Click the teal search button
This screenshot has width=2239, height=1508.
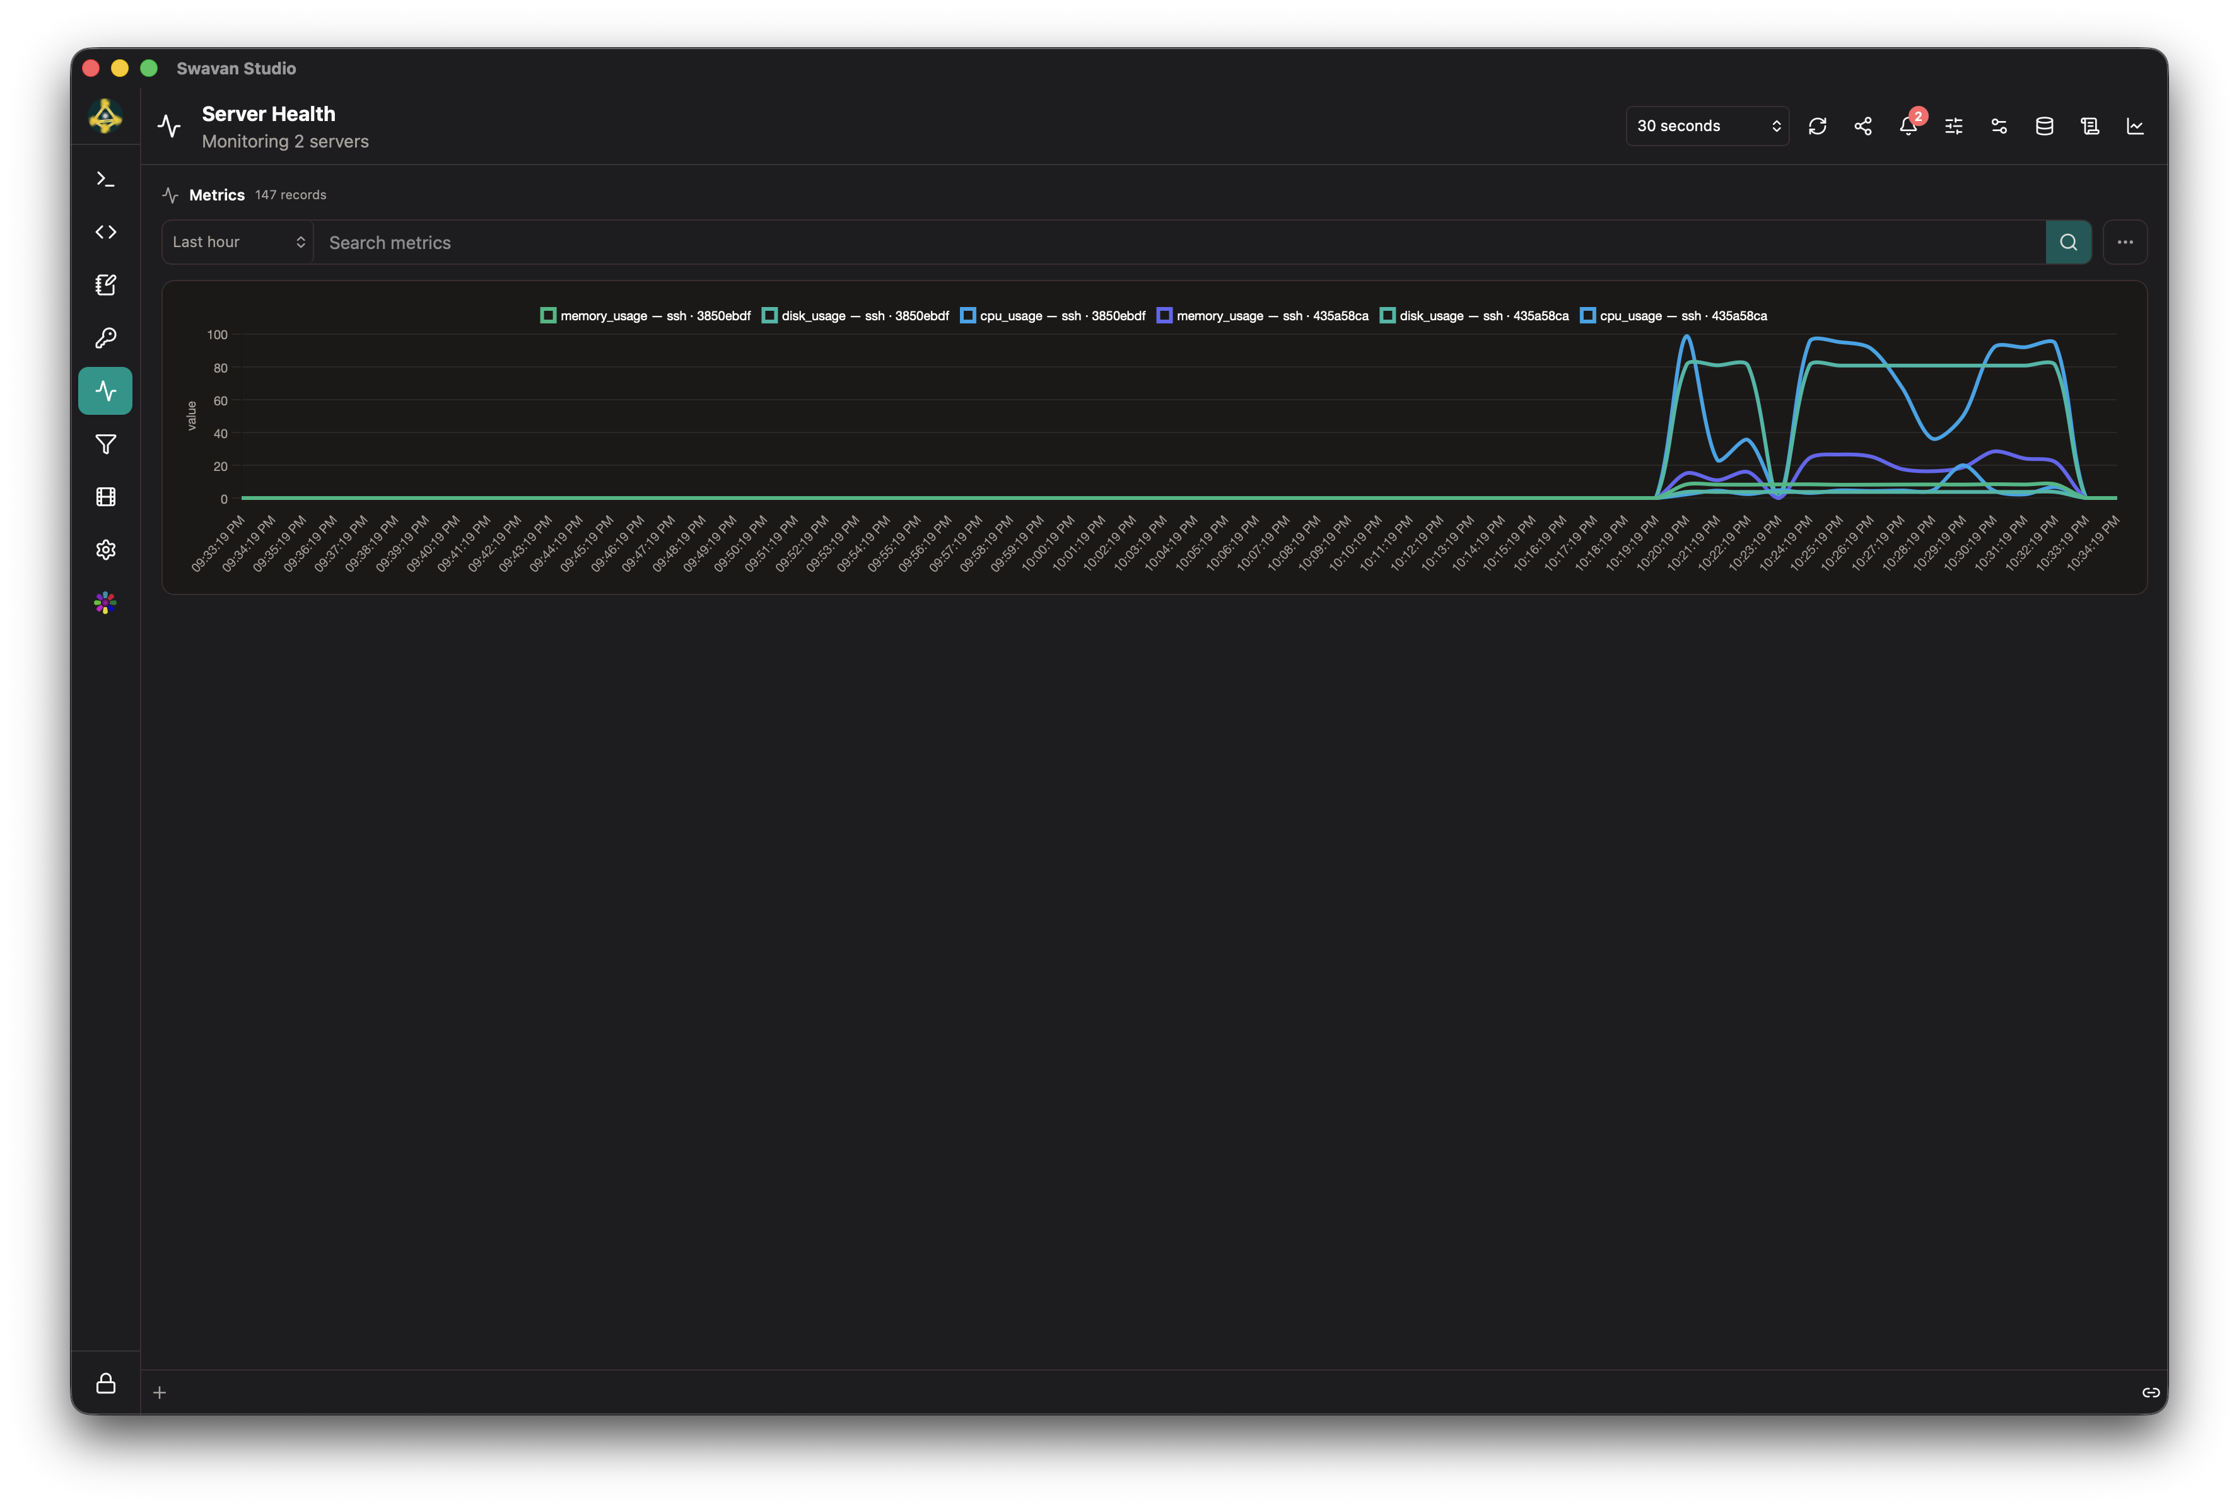[2067, 242]
